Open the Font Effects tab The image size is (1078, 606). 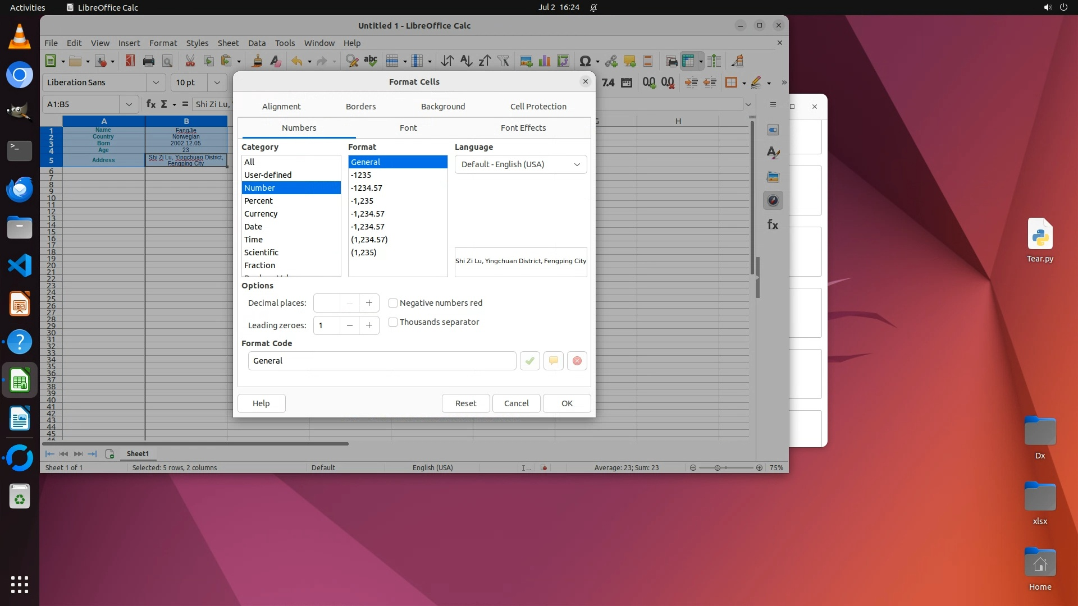(x=523, y=128)
